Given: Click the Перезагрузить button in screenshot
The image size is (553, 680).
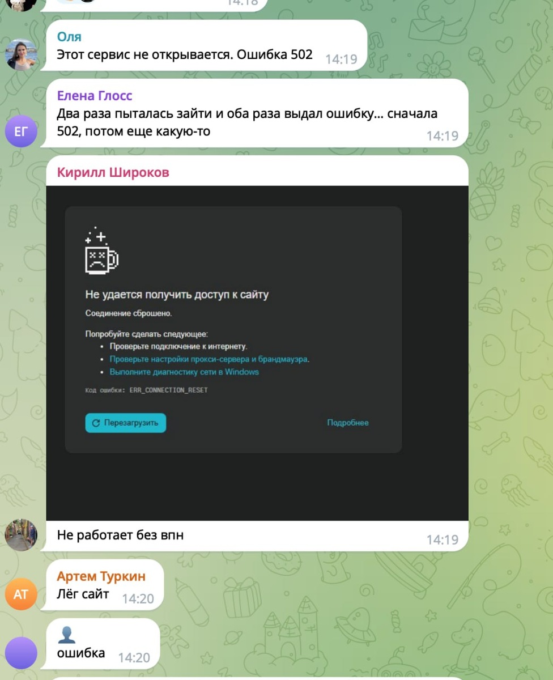Looking at the screenshot, I should [x=126, y=423].
